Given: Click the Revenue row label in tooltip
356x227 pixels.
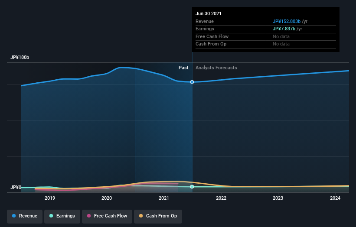Looking at the screenshot, I should tap(205, 21).
